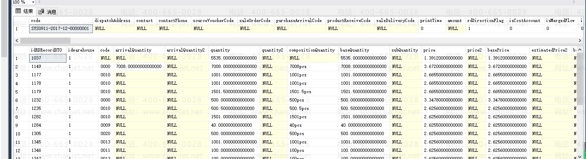Image resolution: width=586 pixels, height=159 pixels.
Task: Click the idRDRecordDTO cell 1232
Action: point(48,100)
